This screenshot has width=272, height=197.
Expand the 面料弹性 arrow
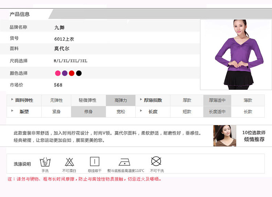click(x=12, y=100)
